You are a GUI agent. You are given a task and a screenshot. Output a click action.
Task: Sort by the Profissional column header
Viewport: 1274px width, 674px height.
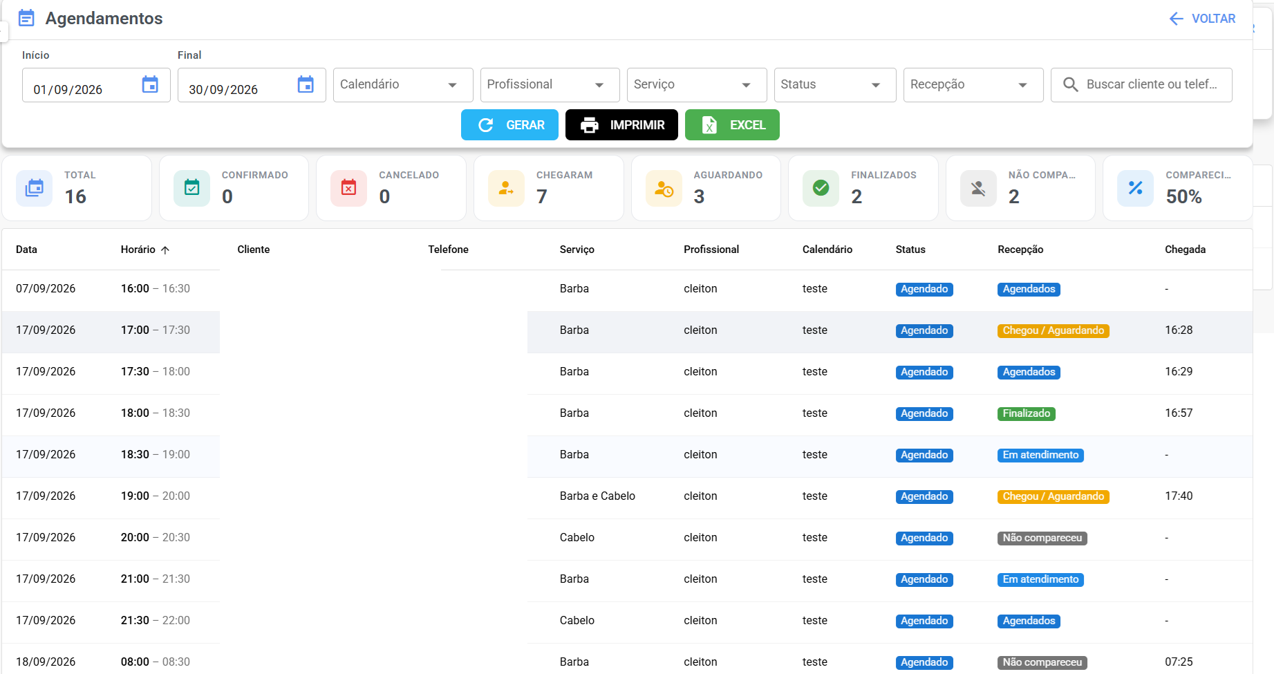[x=711, y=250]
